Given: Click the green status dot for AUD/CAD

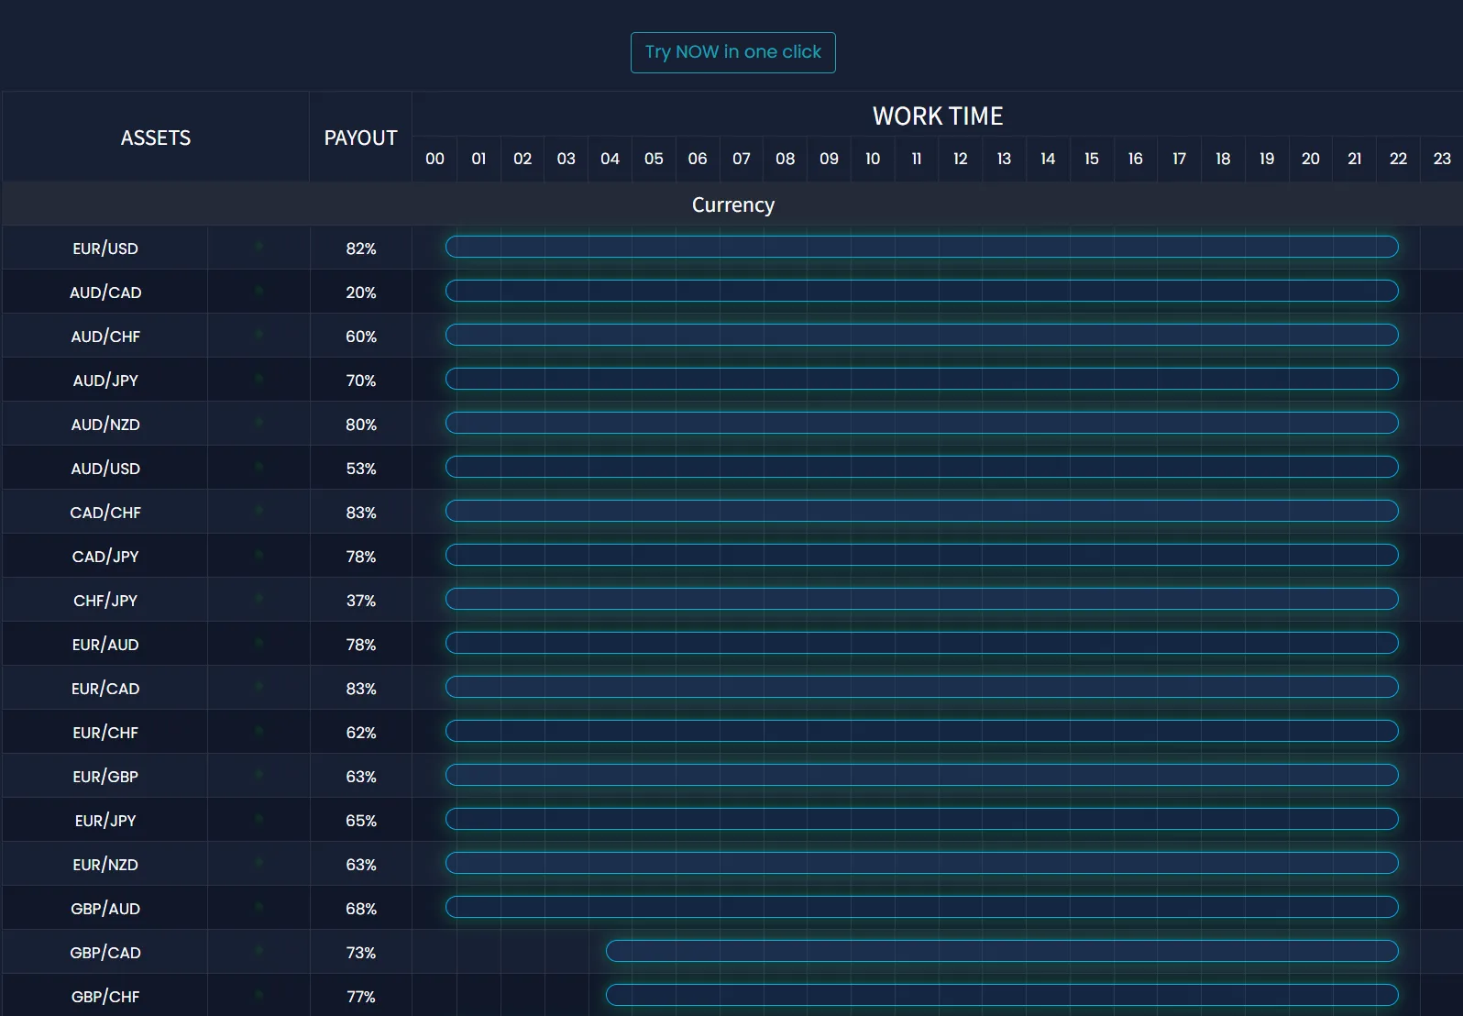Looking at the screenshot, I should (x=258, y=291).
